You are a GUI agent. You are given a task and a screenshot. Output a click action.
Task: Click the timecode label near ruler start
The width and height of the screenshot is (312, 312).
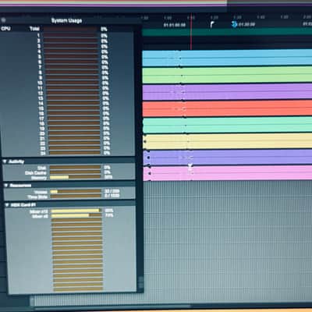175,25
